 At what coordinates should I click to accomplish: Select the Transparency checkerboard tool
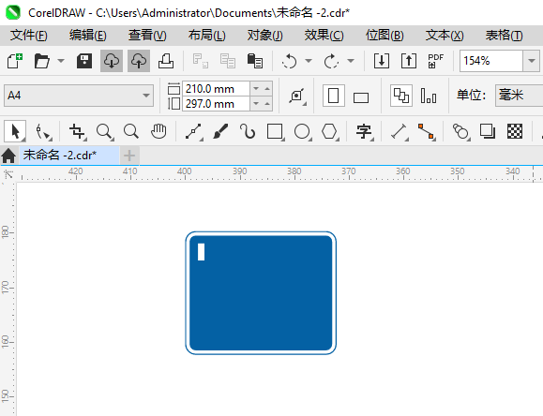pyautogui.click(x=515, y=131)
